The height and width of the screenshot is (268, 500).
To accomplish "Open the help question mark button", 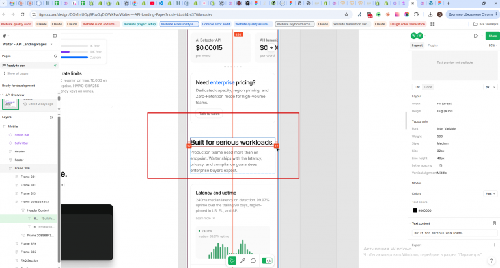I will coord(492,261).
